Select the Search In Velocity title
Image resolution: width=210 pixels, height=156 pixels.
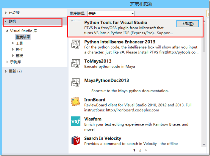[x=103, y=138]
